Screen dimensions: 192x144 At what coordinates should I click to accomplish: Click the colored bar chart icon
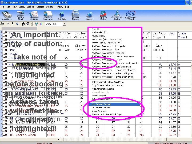coord(41,24)
